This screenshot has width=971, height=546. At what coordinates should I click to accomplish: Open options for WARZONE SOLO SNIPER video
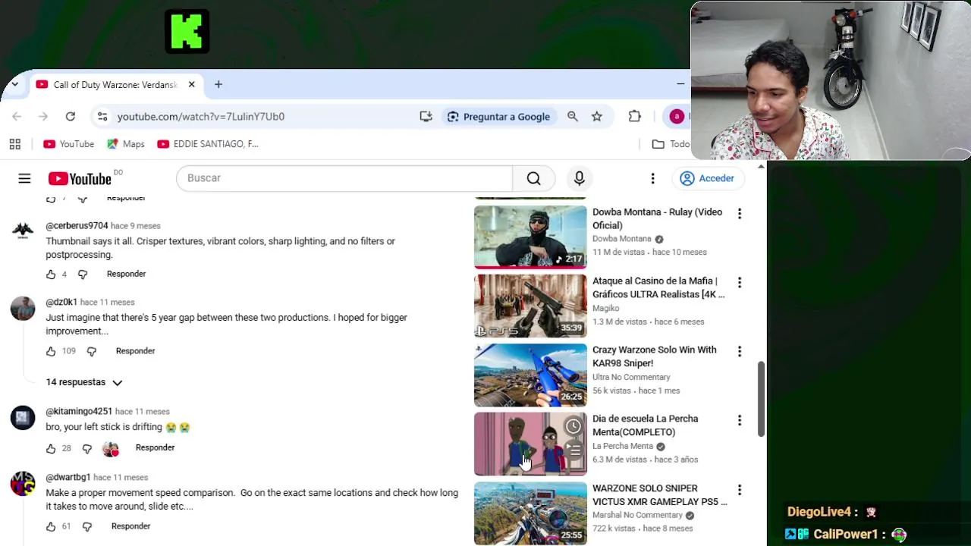click(740, 491)
